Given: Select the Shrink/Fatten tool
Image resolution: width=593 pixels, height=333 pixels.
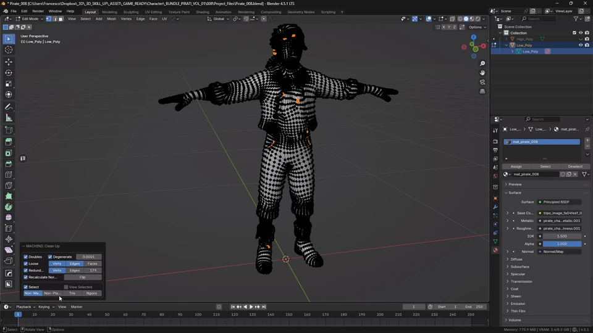Looking at the screenshot, I should pyautogui.click(x=9, y=239).
